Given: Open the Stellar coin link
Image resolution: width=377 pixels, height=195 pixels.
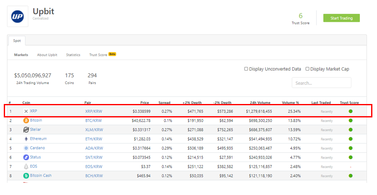Looking at the screenshot, I should point(35,130).
